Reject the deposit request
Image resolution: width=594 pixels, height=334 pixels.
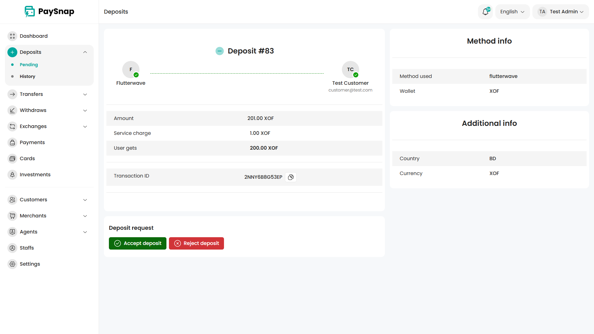(196, 243)
